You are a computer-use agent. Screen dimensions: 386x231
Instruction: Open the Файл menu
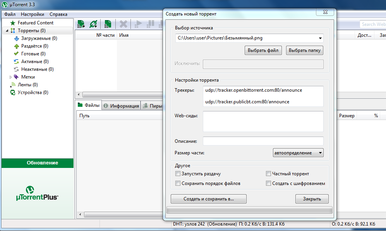pos(10,14)
